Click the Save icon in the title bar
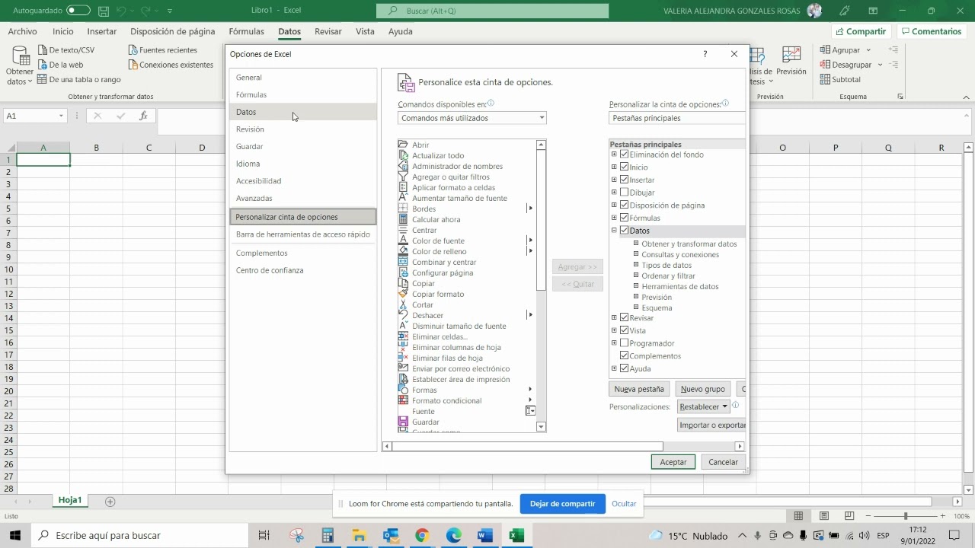The width and height of the screenshot is (975, 548). click(104, 11)
